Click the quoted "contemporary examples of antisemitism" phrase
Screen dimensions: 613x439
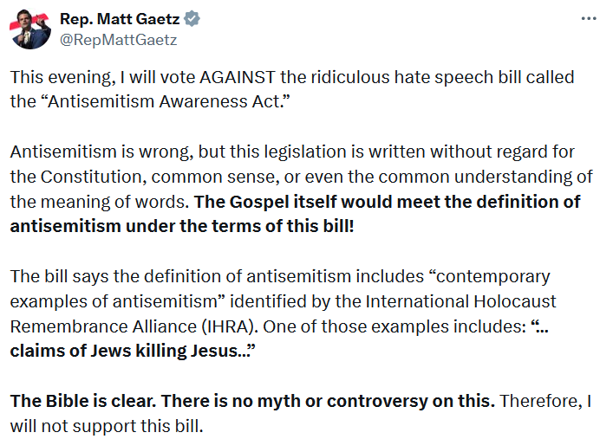tap(280, 288)
